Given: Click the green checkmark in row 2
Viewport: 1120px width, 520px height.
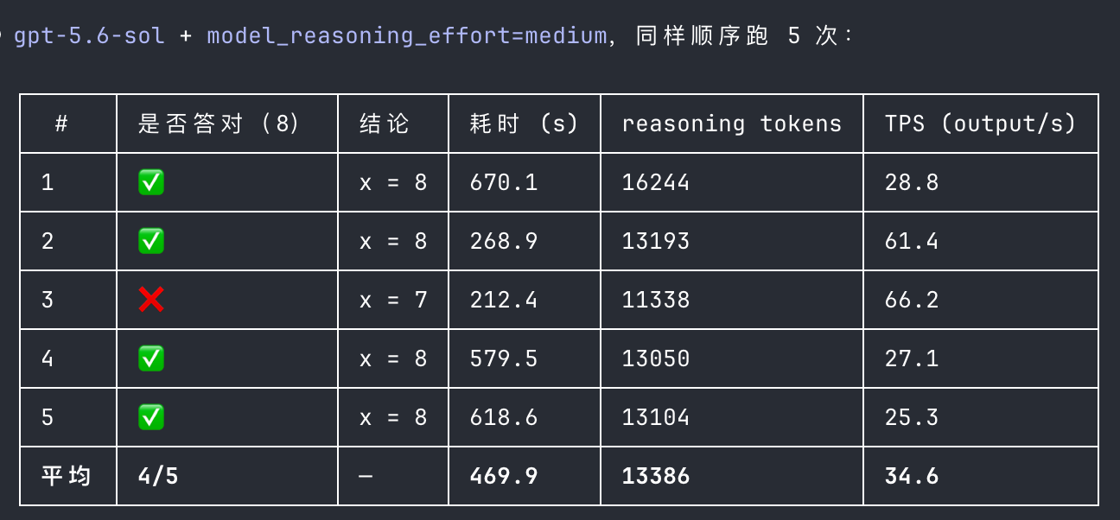Looking at the screenshot, I should [x=151, y=241].
